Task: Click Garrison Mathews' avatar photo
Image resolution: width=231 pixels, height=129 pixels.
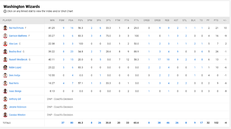Action: 5,36
